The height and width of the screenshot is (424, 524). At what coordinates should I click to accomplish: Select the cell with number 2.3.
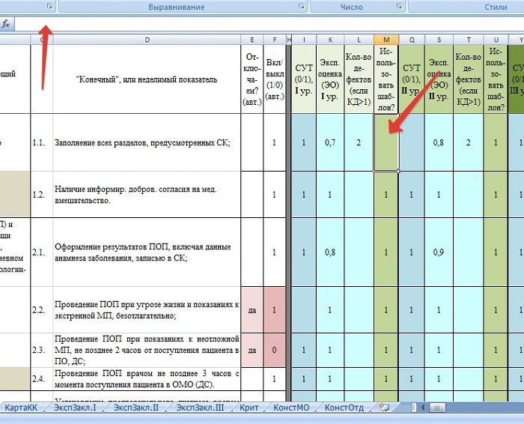coord(42,350)
